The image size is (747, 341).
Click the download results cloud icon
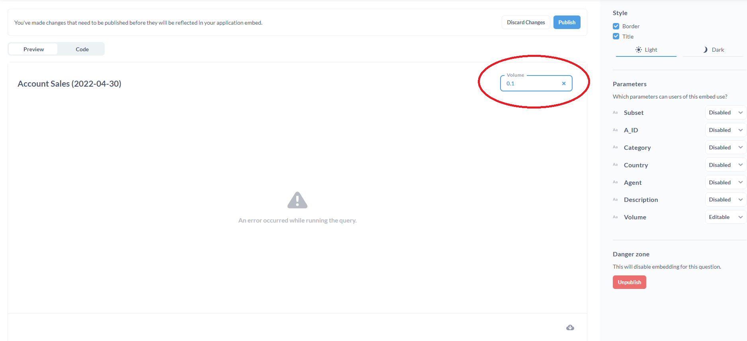tap(570, 327)
